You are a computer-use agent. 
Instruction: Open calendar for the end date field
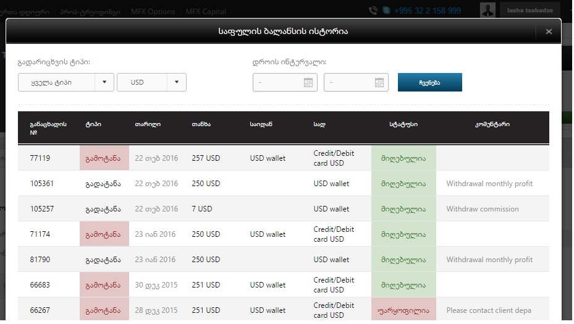pyautogui.click(x=379, y=82)
